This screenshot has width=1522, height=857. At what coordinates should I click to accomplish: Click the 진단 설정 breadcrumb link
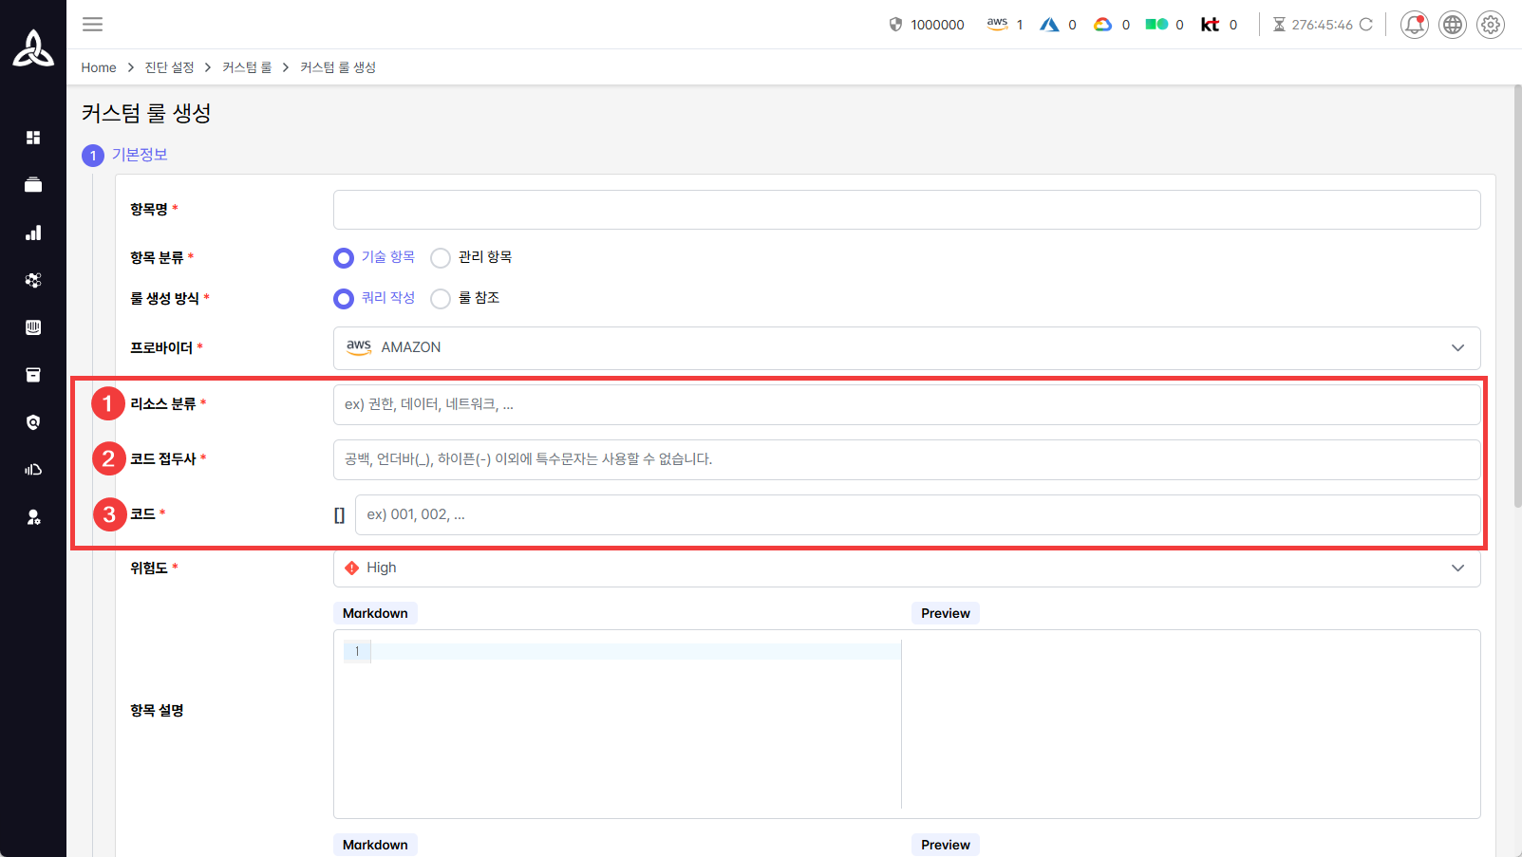169,67
